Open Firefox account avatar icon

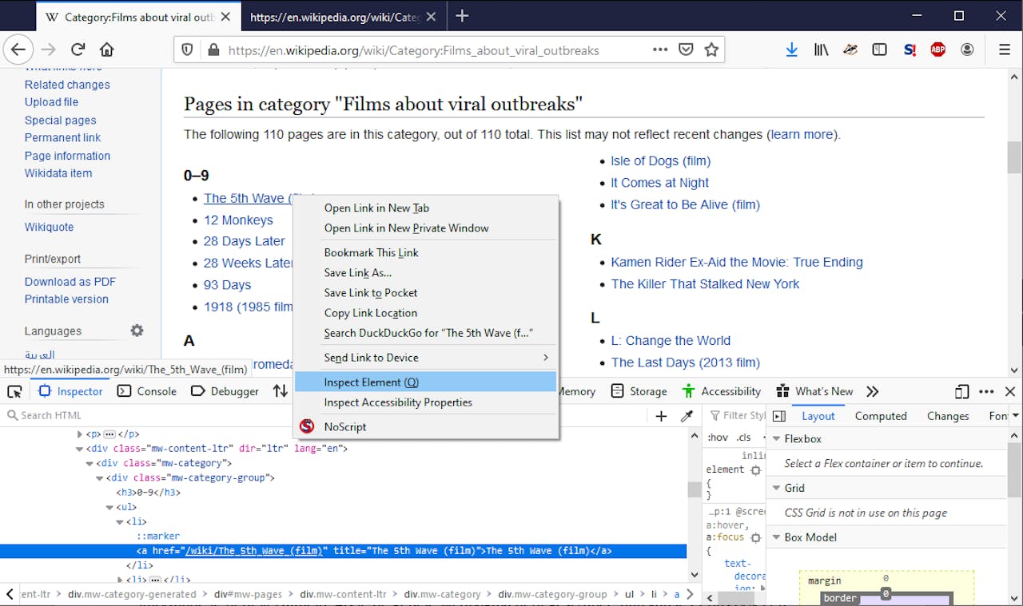(x=967, y=50)
